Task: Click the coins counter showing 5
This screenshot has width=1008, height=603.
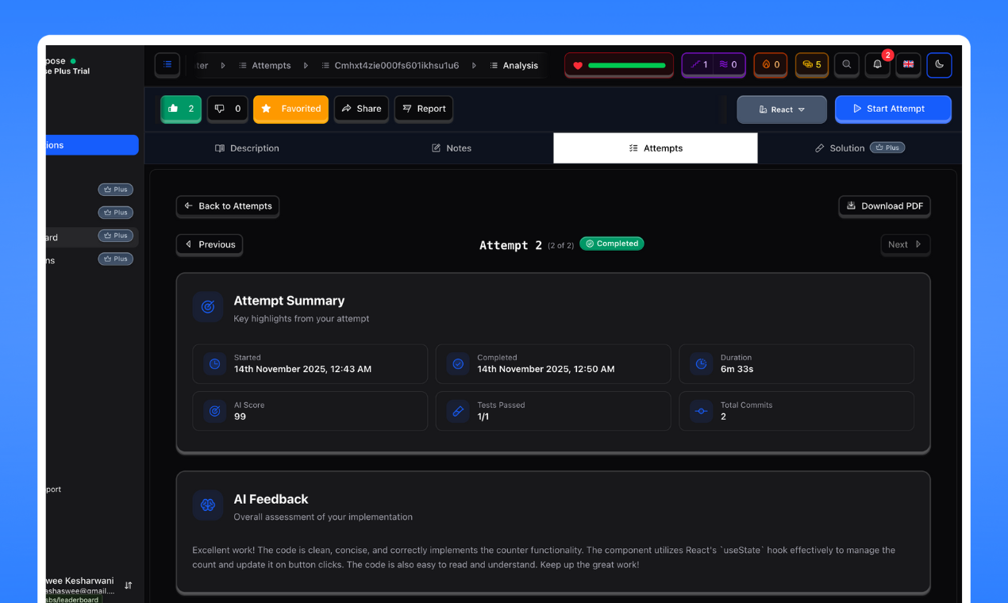Action: pyautogui.click(x=812, y=65)
